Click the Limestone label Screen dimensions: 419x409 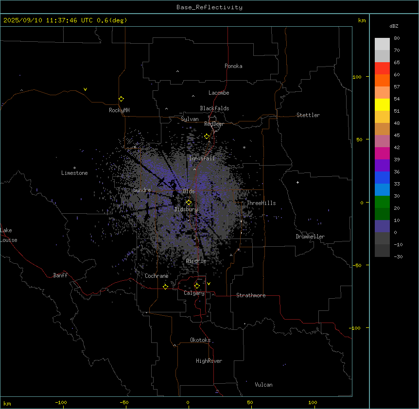pos(74,173)
